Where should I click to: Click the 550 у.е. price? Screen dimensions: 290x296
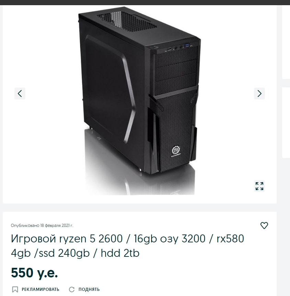click(34, 273)
